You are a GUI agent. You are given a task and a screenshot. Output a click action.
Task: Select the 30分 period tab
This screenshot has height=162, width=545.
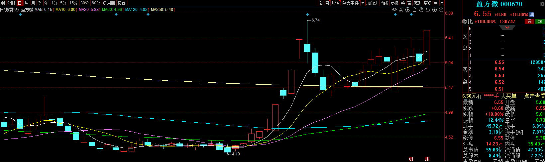click(x=84, y=3)
